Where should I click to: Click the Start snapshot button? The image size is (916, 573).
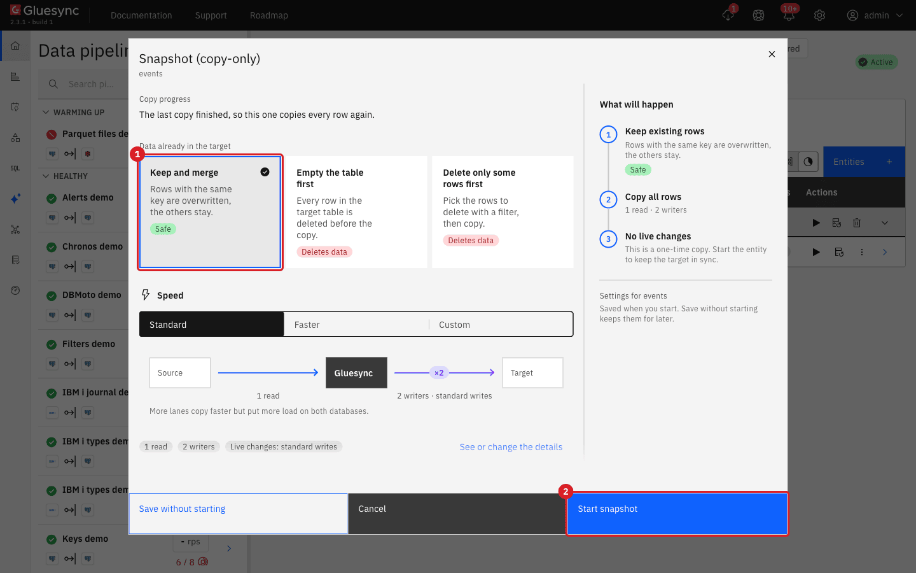[677, 514]
